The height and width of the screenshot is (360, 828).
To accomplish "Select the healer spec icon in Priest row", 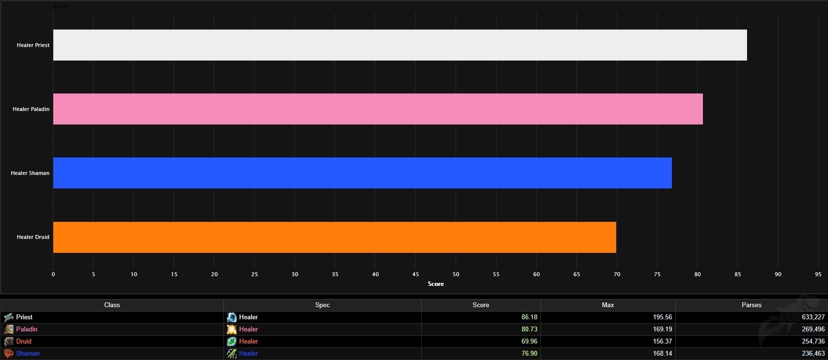I will tap(232, 317).
